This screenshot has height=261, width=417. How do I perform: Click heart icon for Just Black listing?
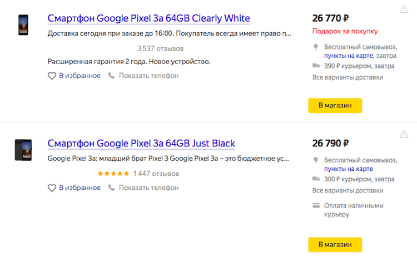click(x=52, y=188)
